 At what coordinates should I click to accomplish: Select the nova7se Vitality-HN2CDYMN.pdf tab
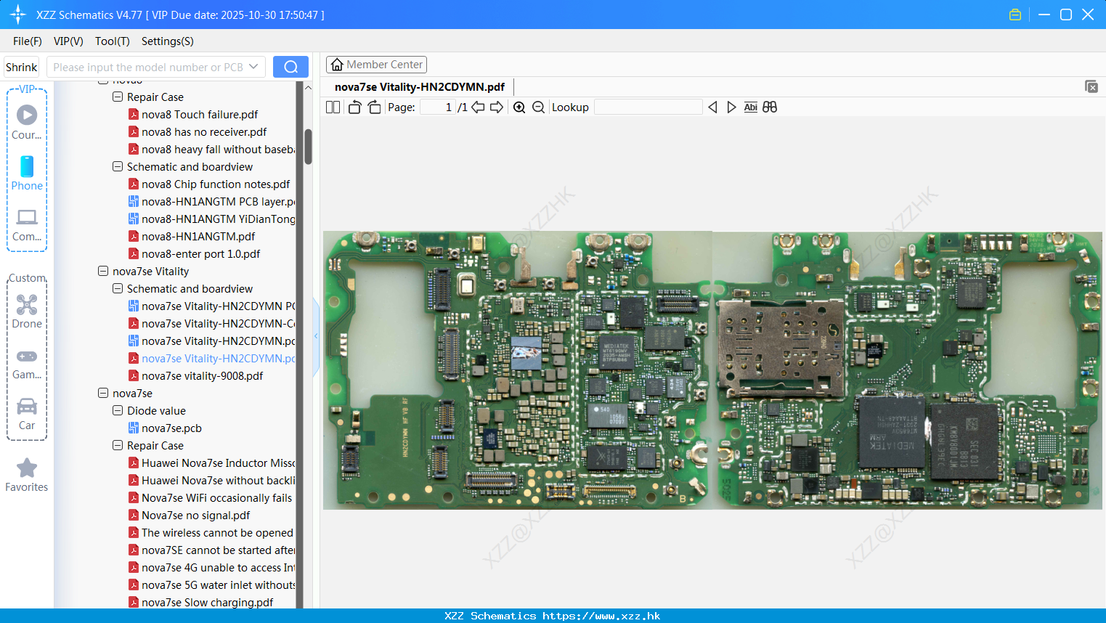click(x=420, y=87)
